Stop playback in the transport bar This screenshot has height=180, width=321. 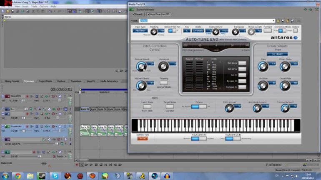101,165
